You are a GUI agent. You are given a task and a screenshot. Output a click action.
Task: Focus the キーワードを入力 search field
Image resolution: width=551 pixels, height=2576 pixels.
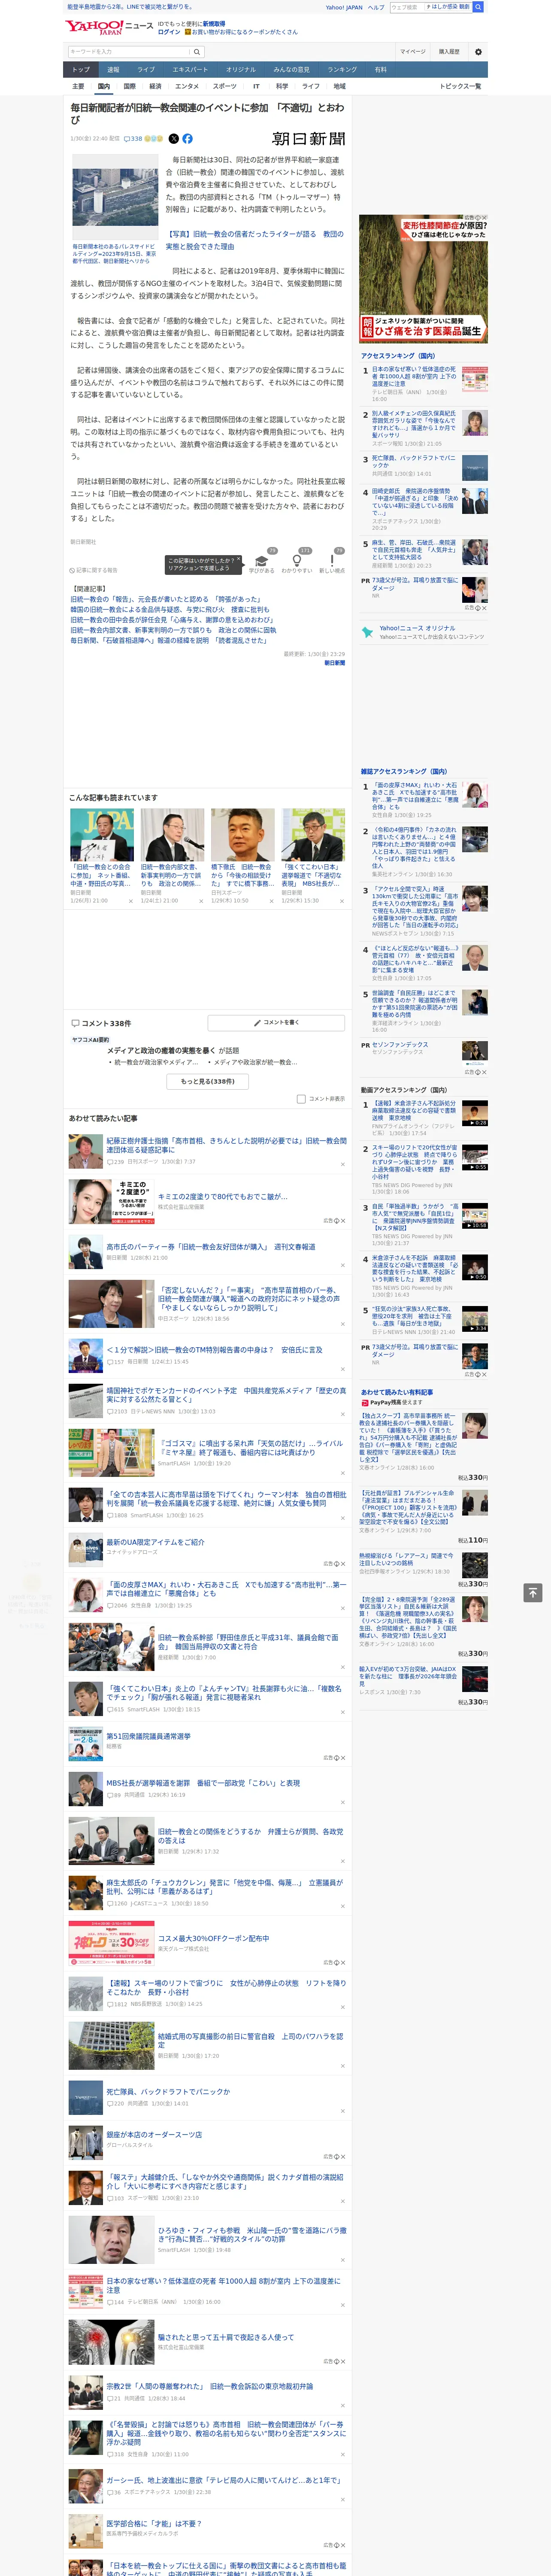(129, 52)
